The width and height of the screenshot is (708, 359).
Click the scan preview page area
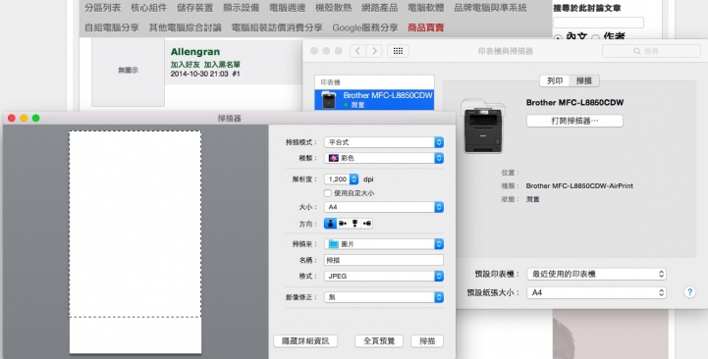(136, 242)
